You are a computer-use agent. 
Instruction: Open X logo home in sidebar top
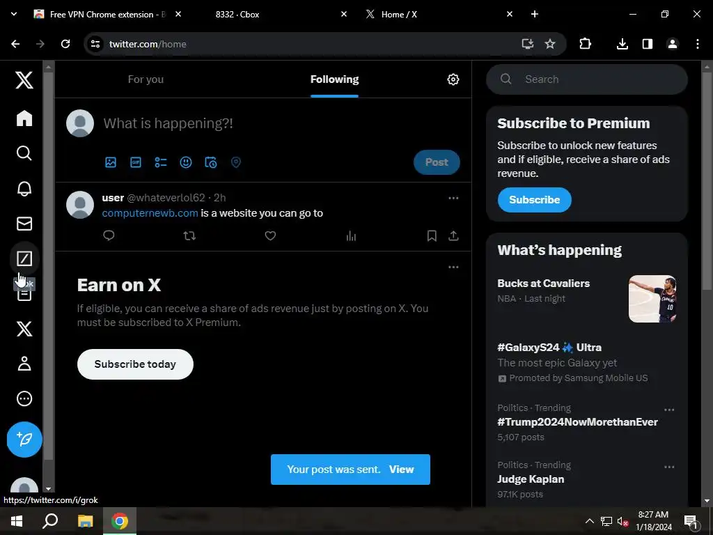pyautogui.click(x=24, y=80)
